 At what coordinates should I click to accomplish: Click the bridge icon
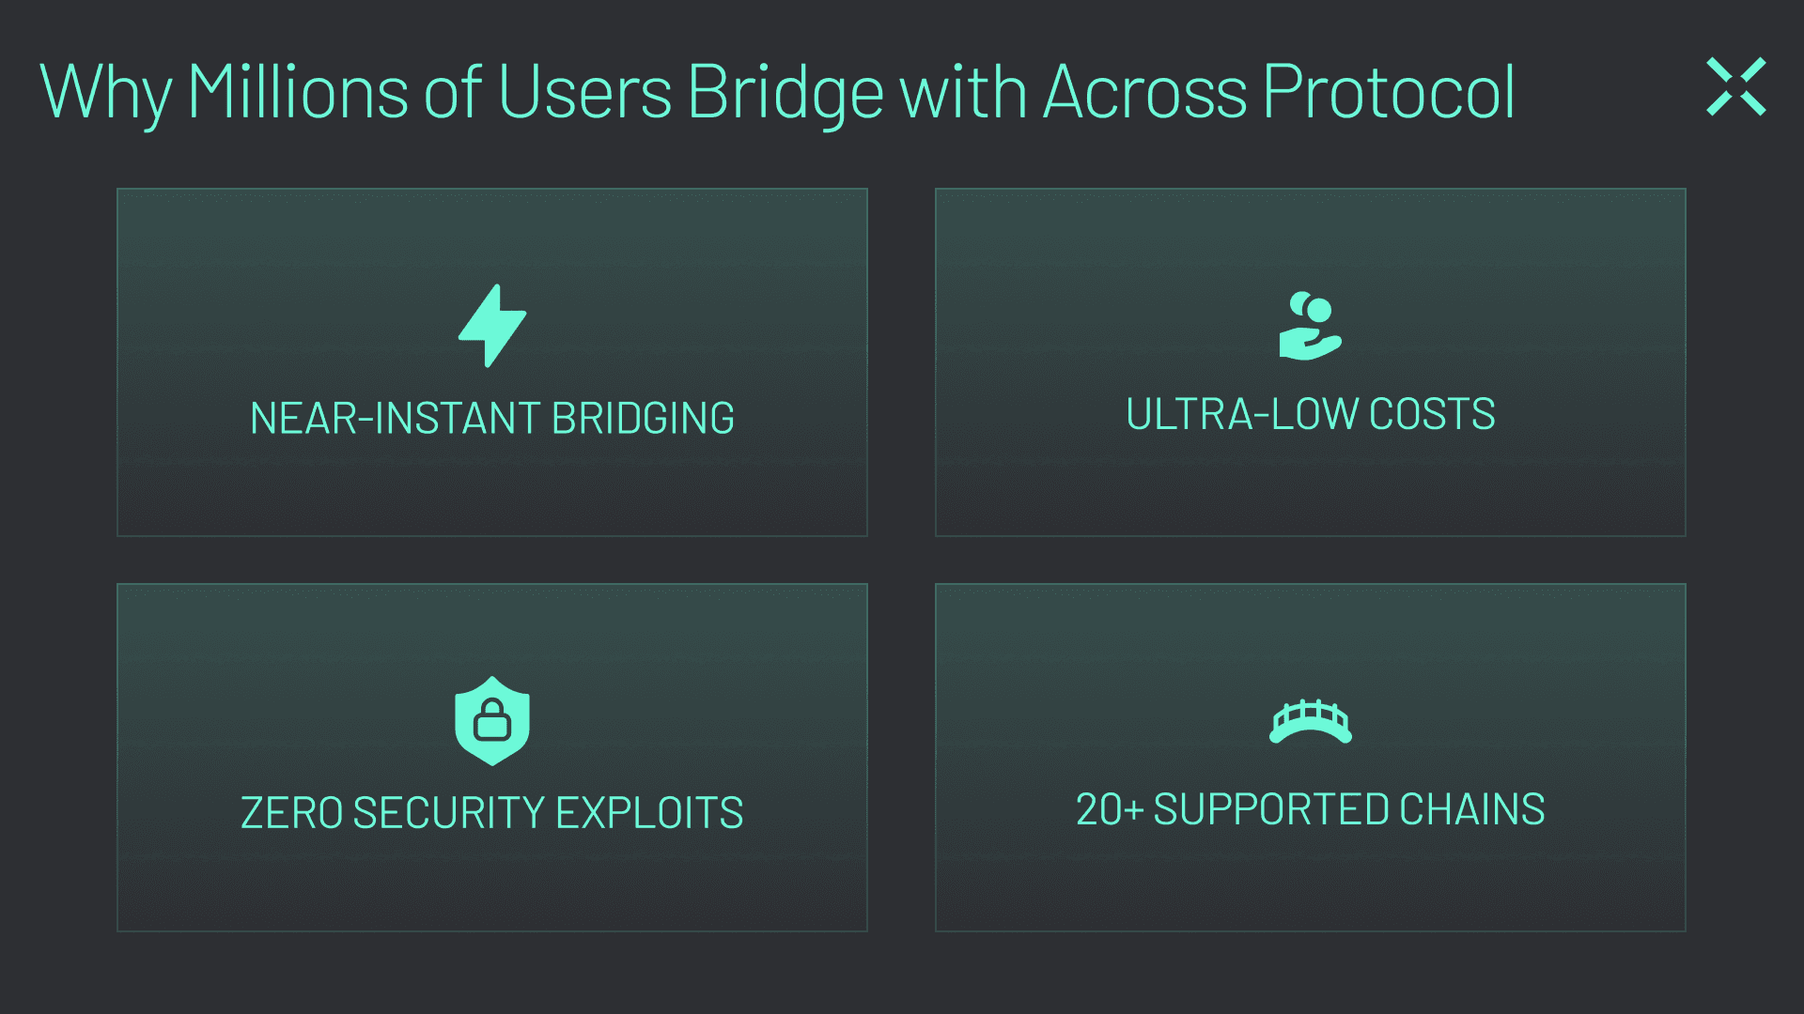[x=1310, y=721]
